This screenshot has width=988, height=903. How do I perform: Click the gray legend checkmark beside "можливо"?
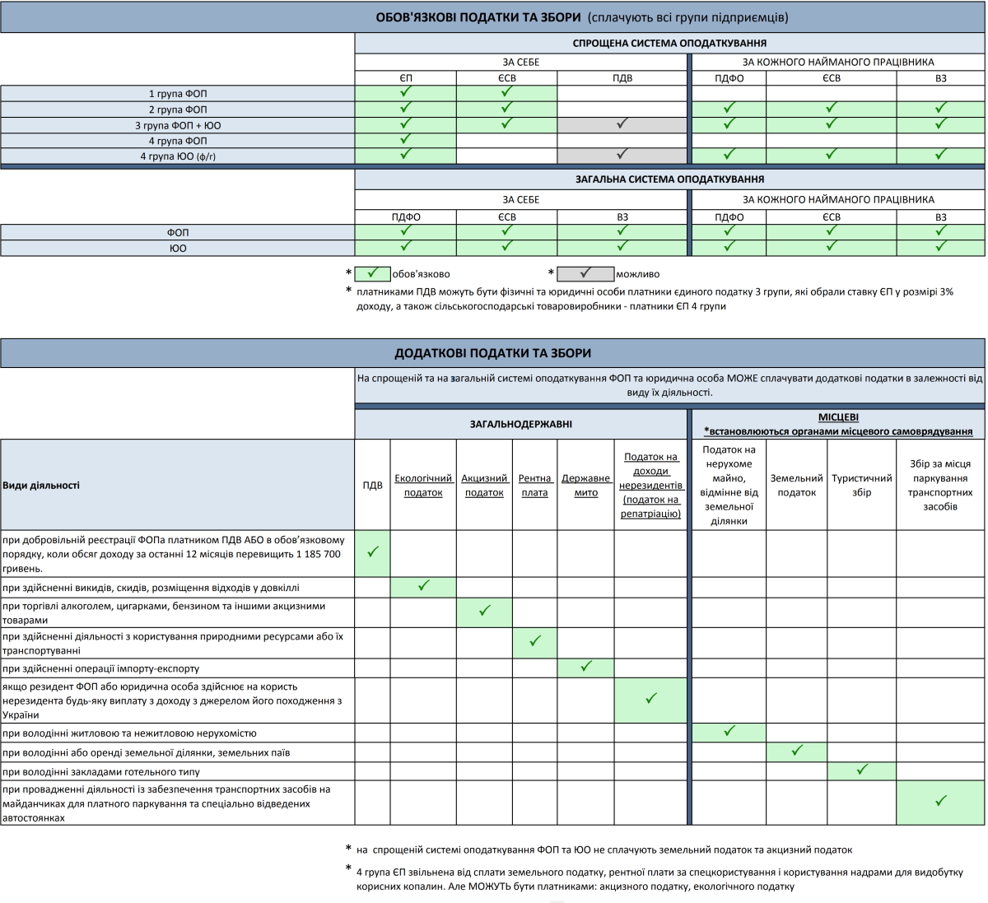585,273
